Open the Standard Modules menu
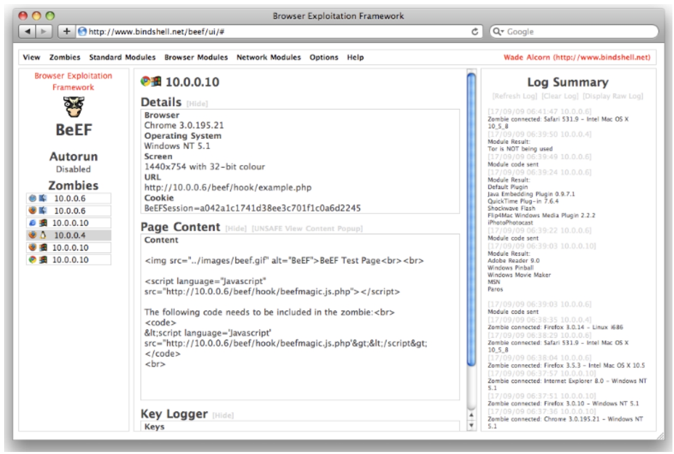The image size is (674, 454). click(x=122, y=57)
